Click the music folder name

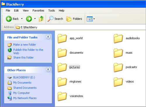point(129,53)
